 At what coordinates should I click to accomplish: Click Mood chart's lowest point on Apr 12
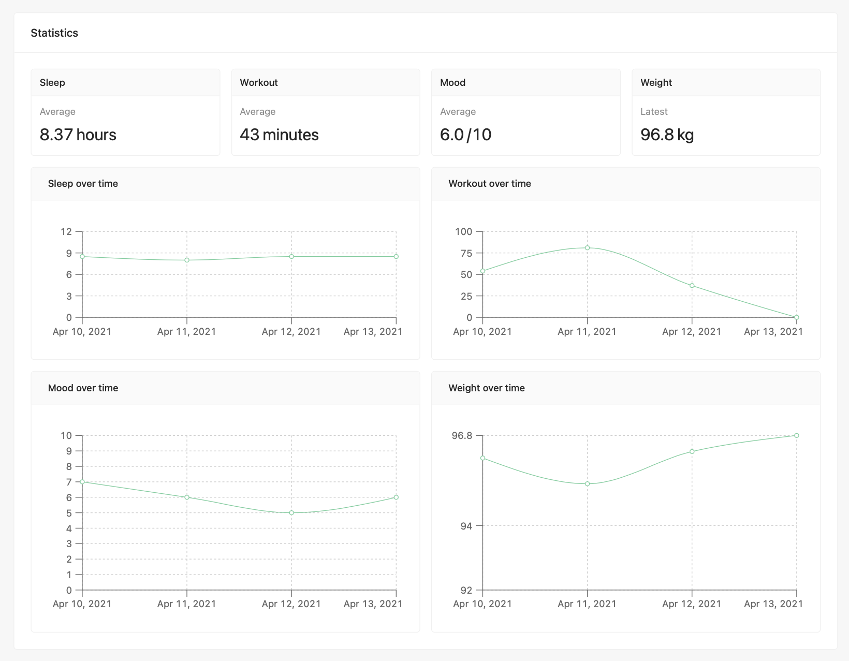pos(291,513)
